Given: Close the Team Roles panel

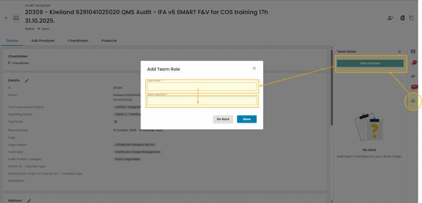Looking at the screenshot, I should [x=399, y=52].
